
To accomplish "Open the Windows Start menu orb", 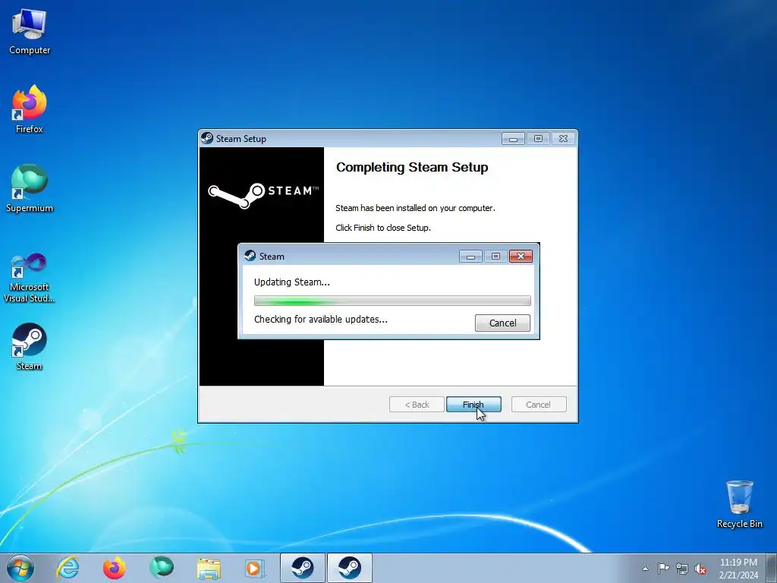I will pyautogui.click(x=20, y=568).
